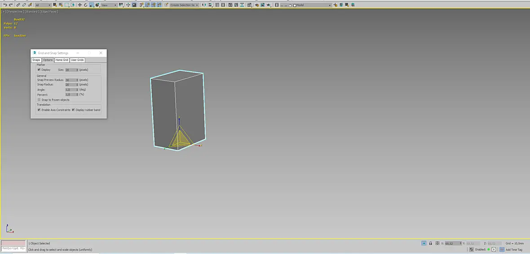Open the Render Setup teapot icon
The height and width of the screenshot is (254, 530).
point(257,5)
